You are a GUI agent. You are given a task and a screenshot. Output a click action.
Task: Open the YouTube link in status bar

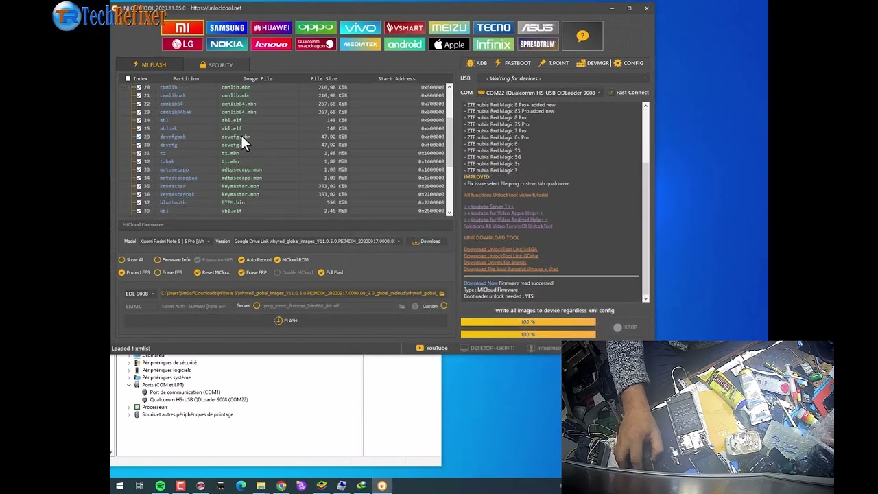point(432,348)
